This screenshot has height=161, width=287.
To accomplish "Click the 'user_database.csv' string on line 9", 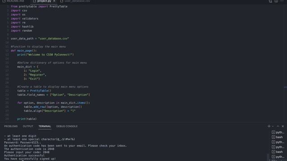I will [54, 38].
